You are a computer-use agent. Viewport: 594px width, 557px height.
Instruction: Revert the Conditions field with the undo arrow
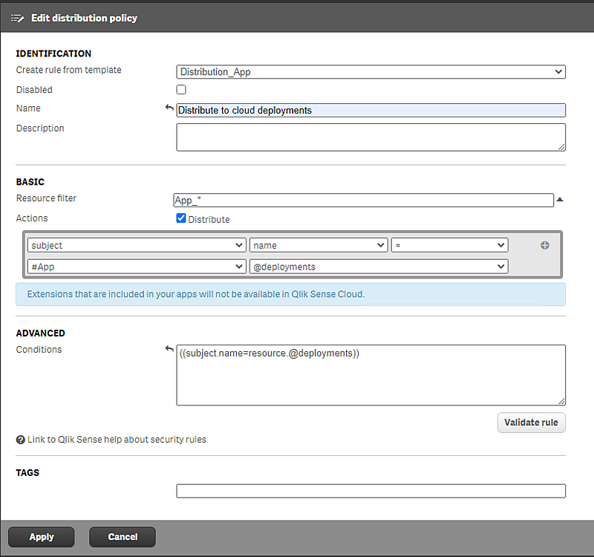pyautogui.click(x=169, y=348)
